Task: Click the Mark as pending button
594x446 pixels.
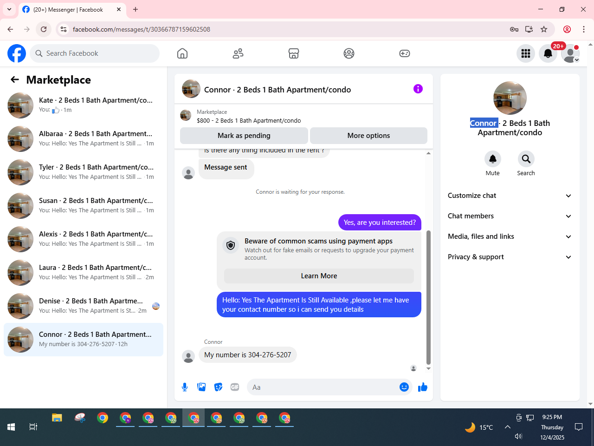Action: (x=244, y=136)
